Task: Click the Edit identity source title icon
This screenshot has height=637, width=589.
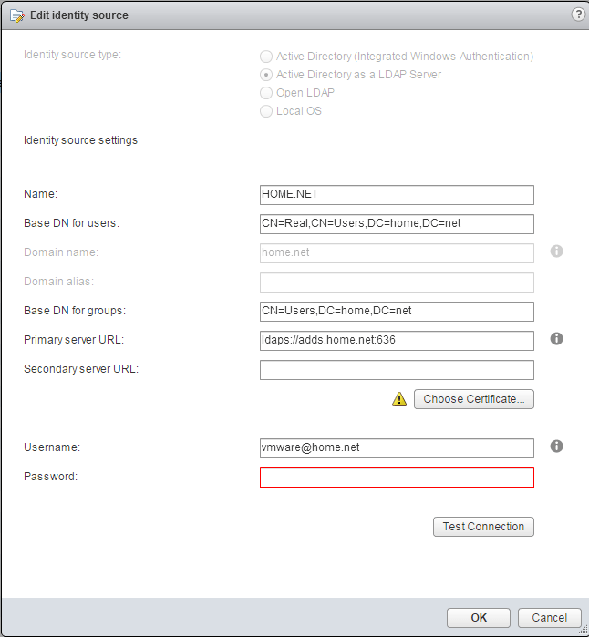Action: coord(17,15)
